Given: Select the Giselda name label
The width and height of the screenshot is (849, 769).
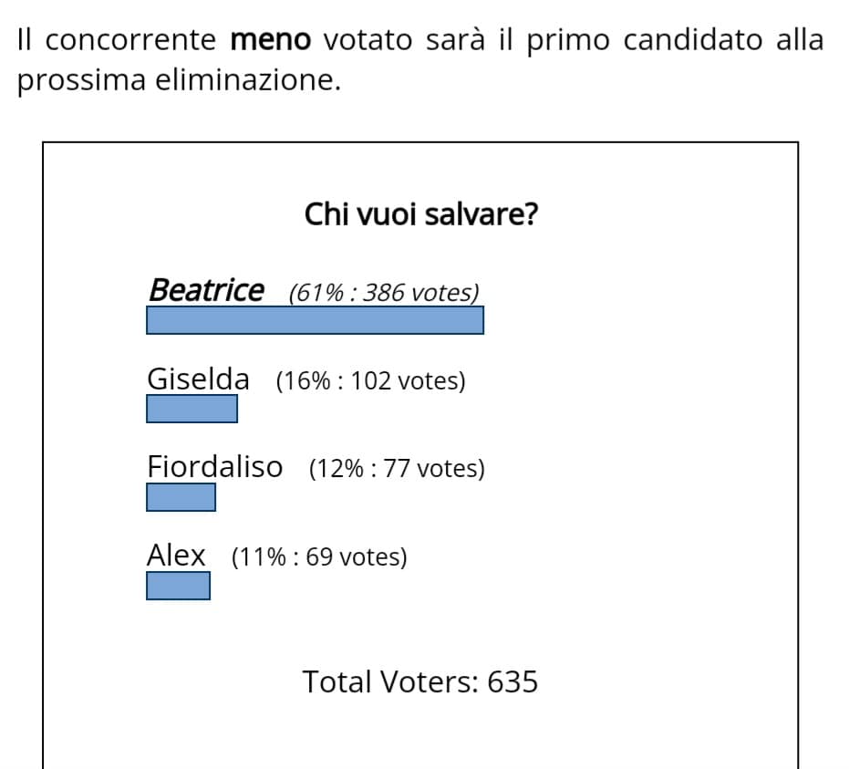Looking at the screenshot, I should pos(198,379).
